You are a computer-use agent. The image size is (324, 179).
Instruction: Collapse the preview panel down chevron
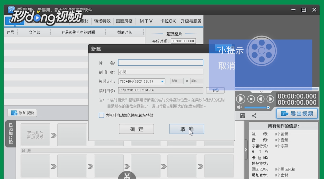261,92
